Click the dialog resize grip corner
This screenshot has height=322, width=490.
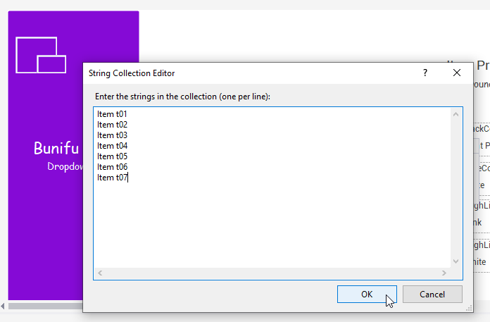click(x=469, y=308)
